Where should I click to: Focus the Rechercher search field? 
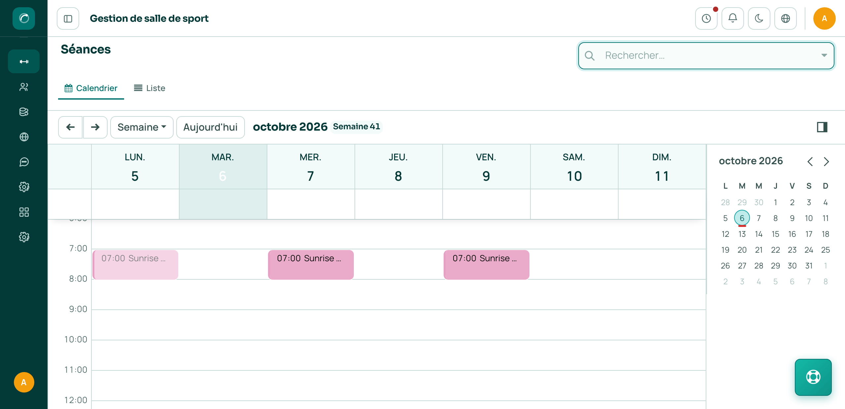[706, 55]
